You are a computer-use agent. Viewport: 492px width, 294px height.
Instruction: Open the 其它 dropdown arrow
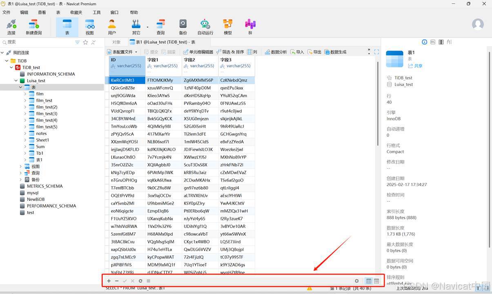[x=147, y=27]
